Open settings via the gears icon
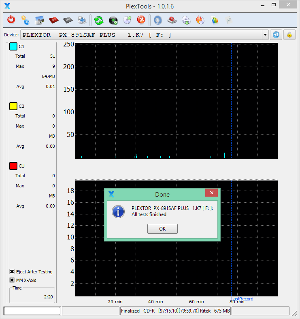Screen dimensions: 300x319 pyautogui.click(x=25, y=20)
